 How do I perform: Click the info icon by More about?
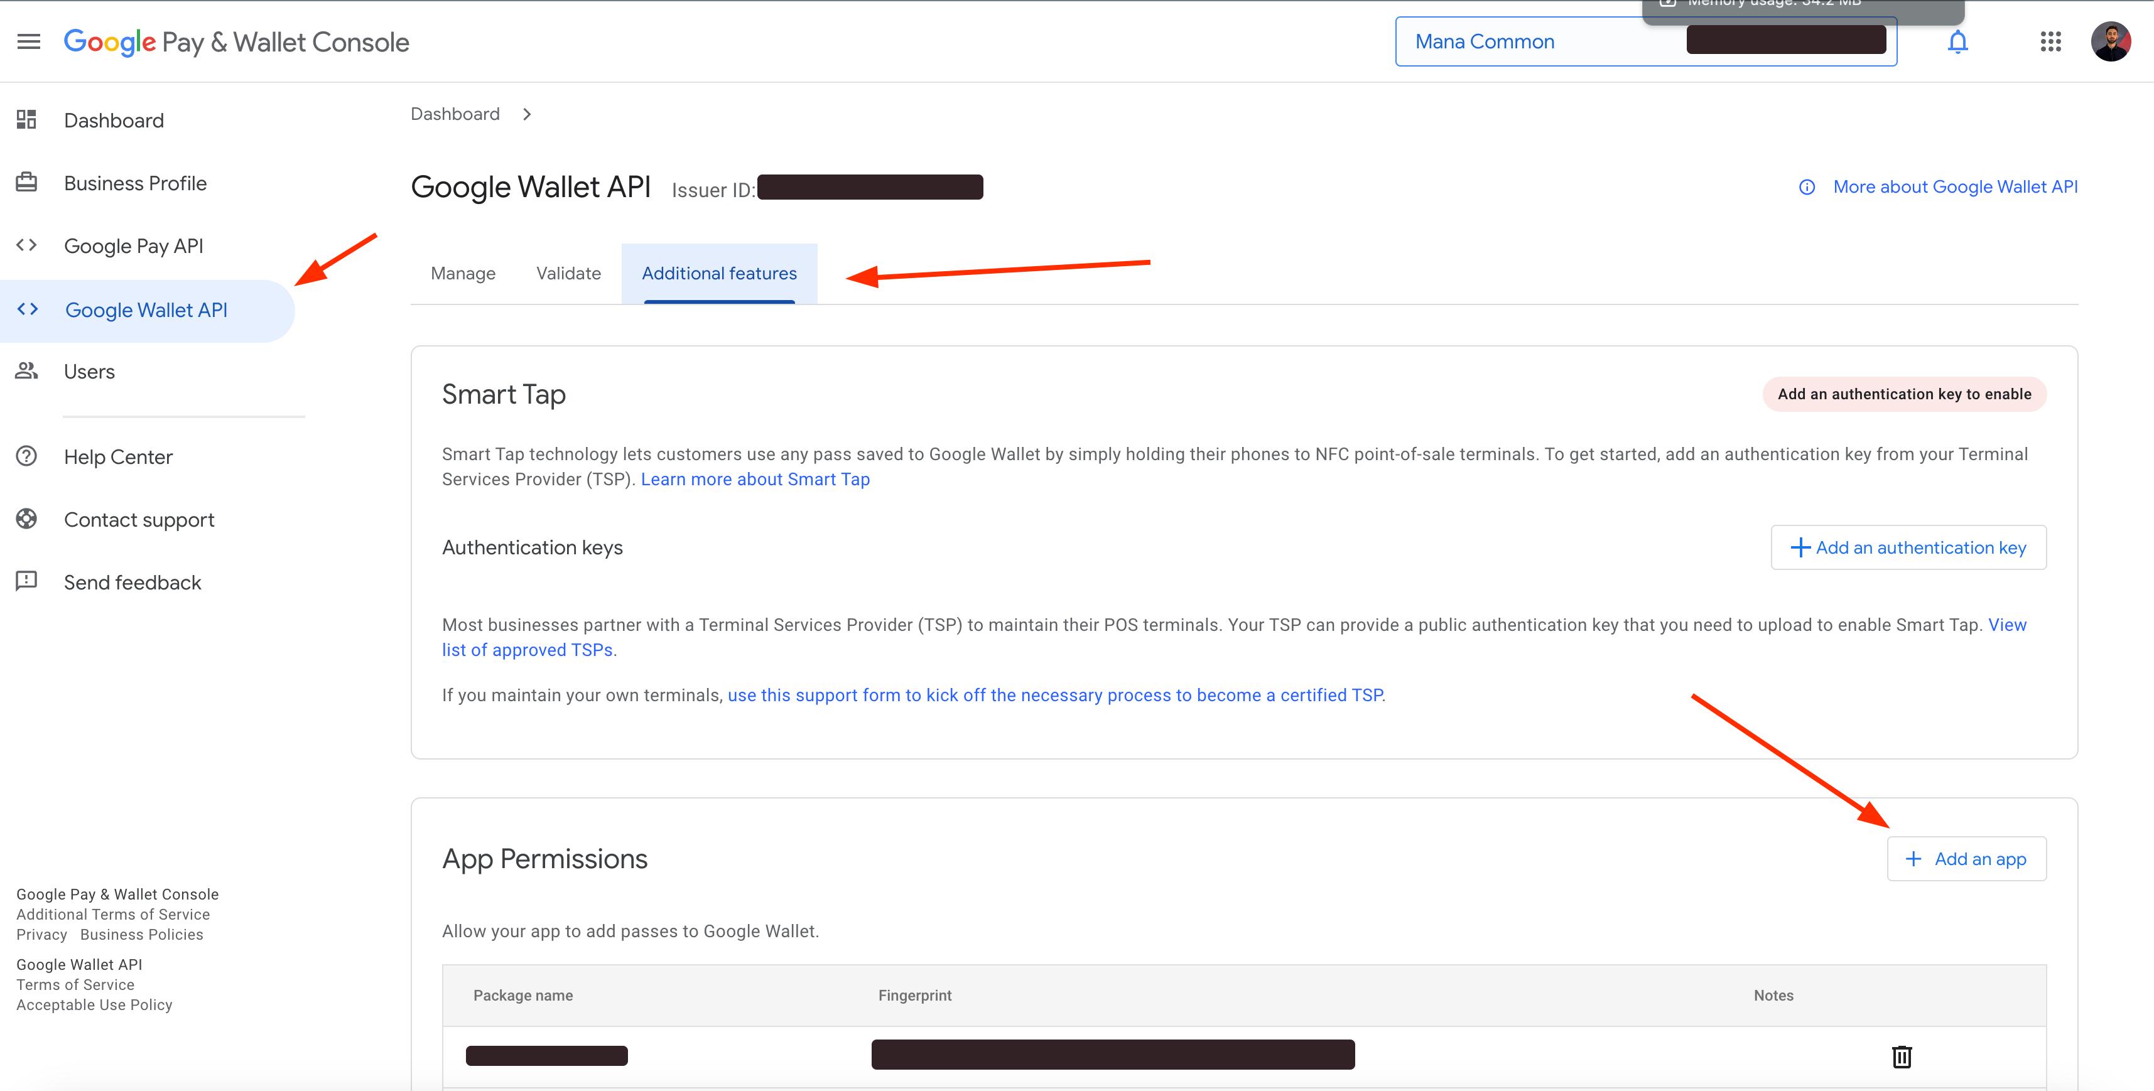pyautogui.click(x=1807, y=187)
